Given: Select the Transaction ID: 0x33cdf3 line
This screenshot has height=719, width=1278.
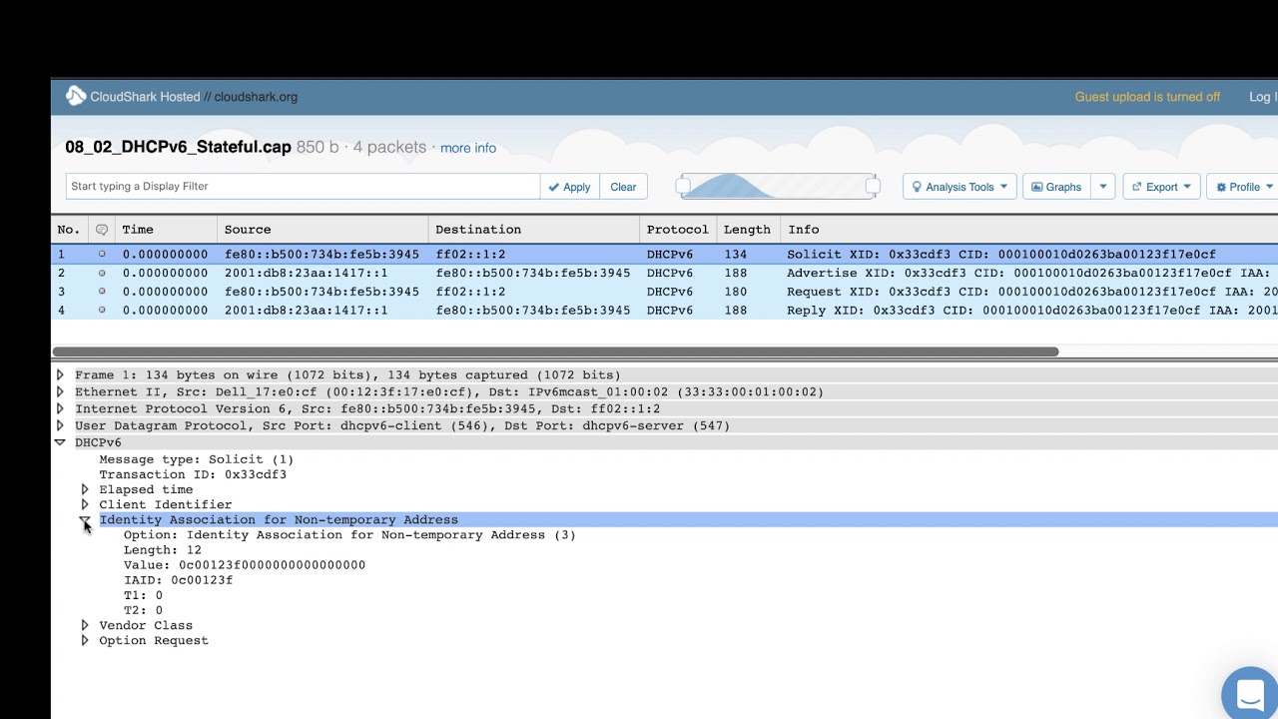Looking at the screenshot, I should click(193, 474).
